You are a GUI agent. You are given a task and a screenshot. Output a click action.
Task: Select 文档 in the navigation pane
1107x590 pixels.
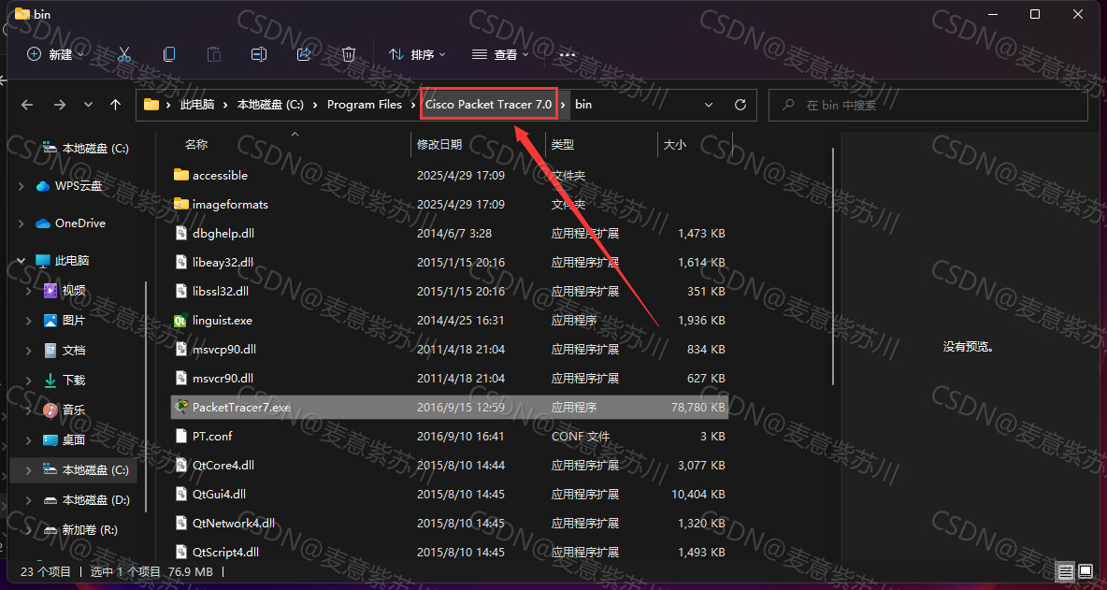point(74,350)
